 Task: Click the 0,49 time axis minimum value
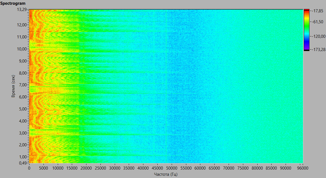24,163
